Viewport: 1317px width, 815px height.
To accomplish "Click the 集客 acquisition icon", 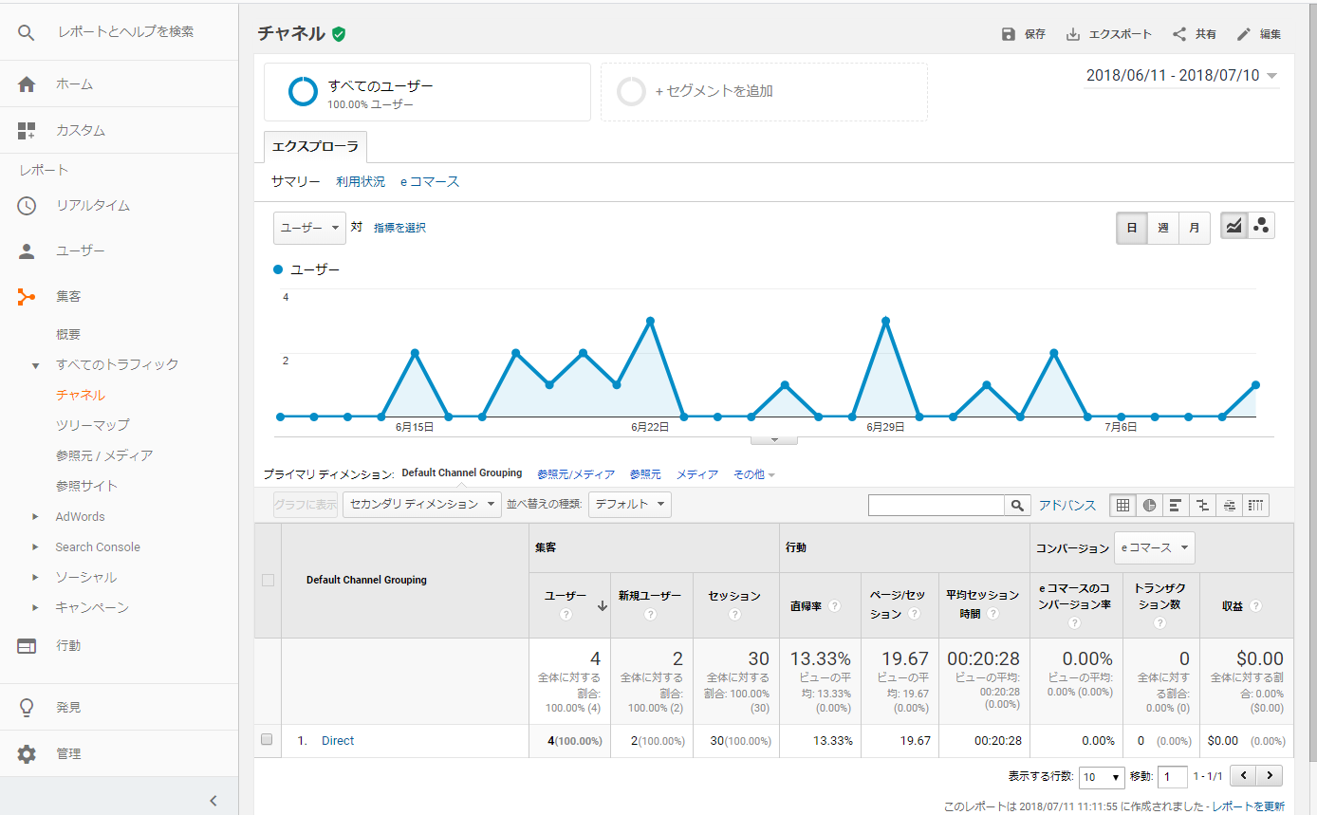I will [27, 297].
